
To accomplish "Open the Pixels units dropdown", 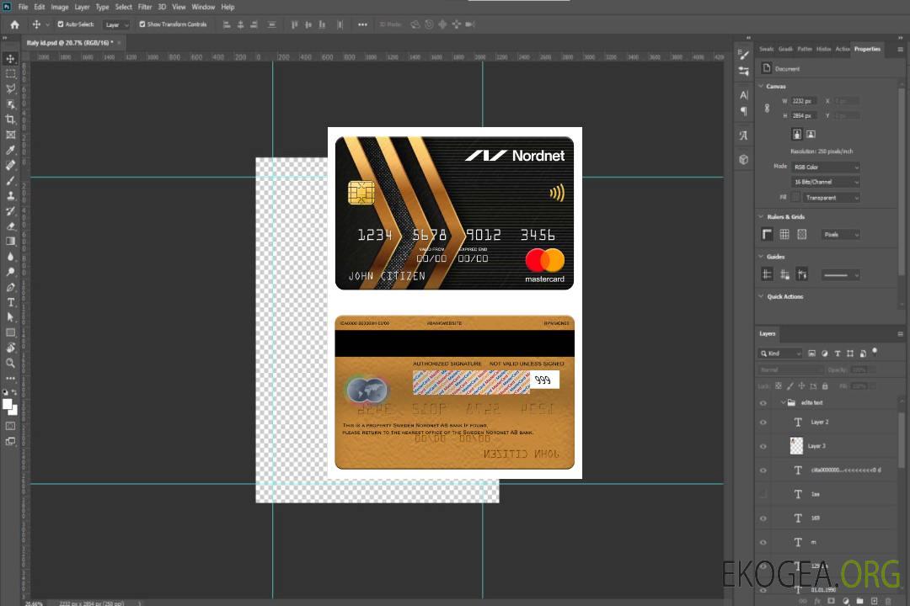I will 840,234.
